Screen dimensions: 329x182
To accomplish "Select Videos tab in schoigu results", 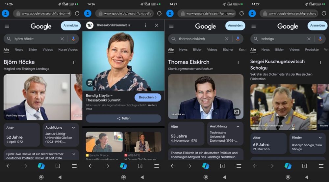I will tap(294, 50).
